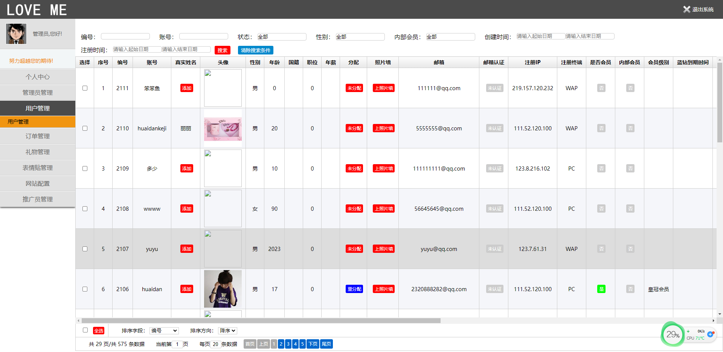Image resolution: width=723 pixels, height=352 pixels.
Task: Go to Gift Management (礼物管理) menu
Action: [x=38, y=152]
